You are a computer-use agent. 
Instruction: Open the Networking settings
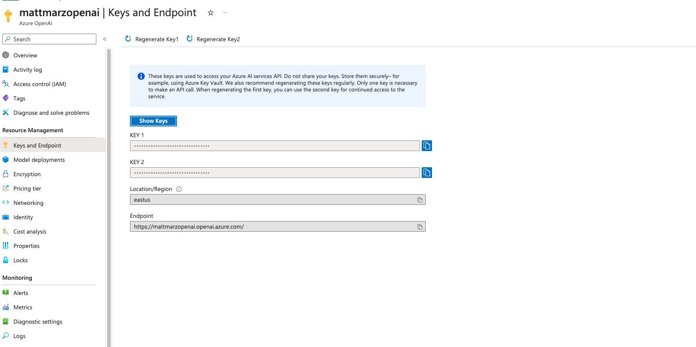click(28, 203)
